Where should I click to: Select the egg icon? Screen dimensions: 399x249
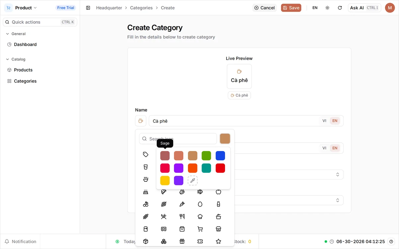click(x=200, y=204)
